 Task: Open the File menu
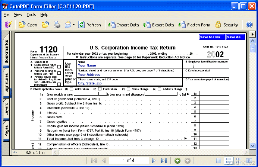coord(6,15)
